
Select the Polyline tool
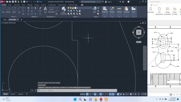(x=8, y=10)
